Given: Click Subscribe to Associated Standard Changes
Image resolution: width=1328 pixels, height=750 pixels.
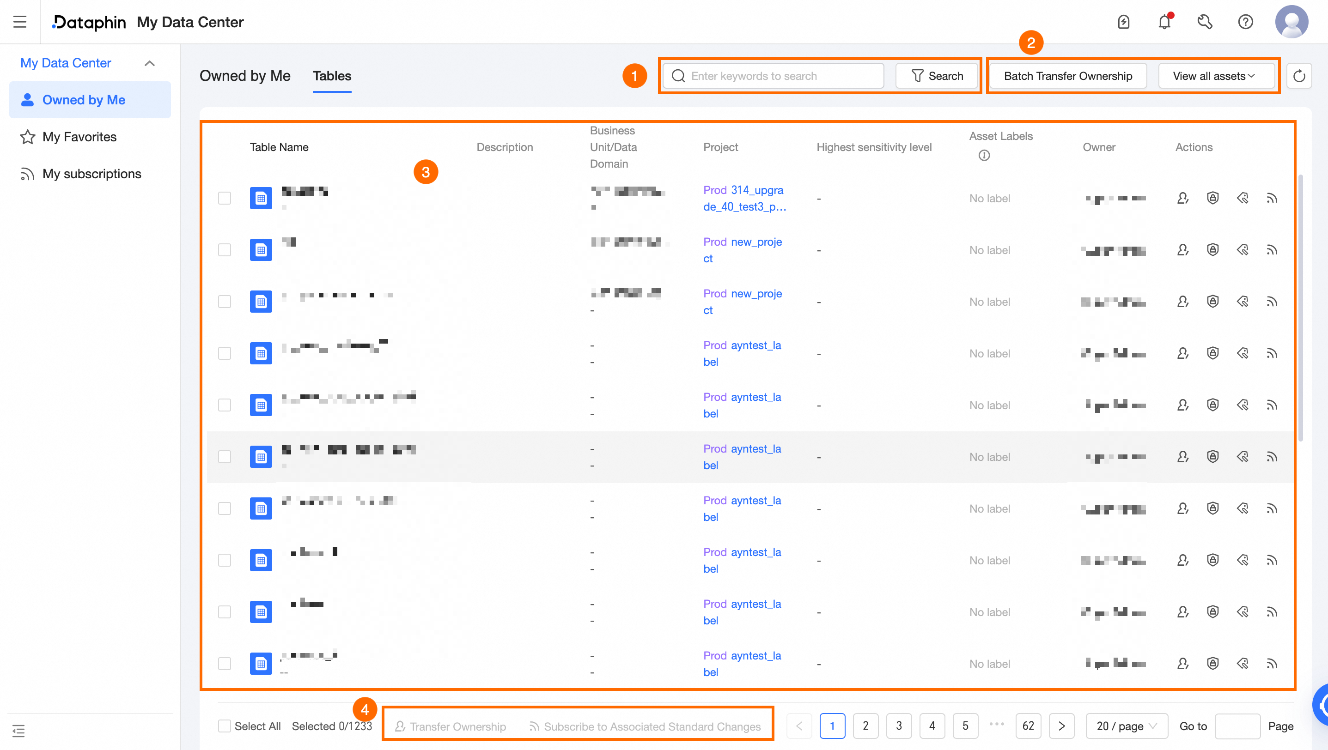Looking at the screenshot, I should [645, 727].
